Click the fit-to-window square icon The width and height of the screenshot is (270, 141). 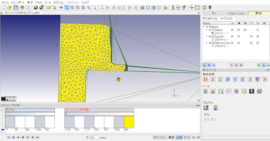point(197,8)
